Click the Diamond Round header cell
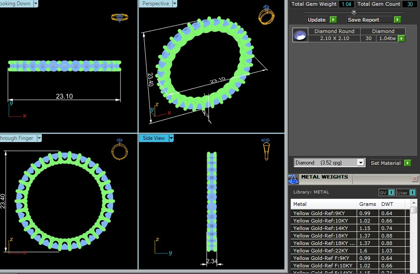 tap(334, 31)
